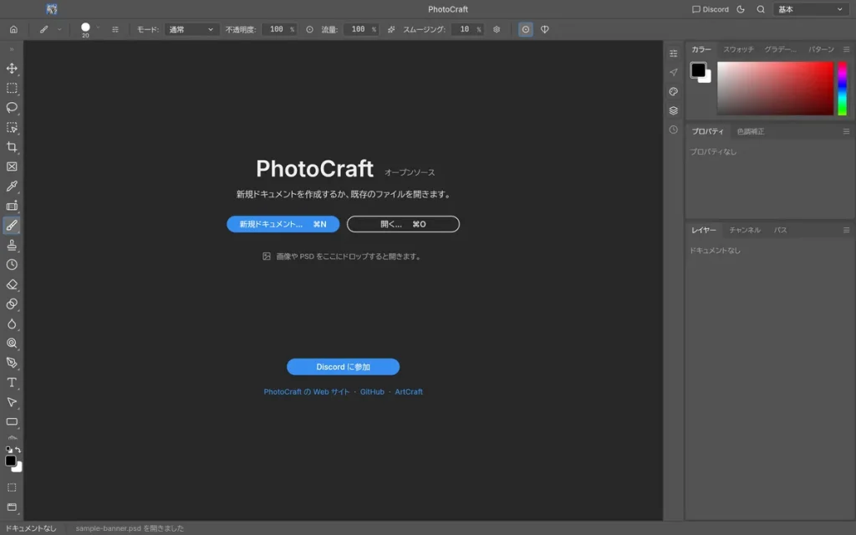This screenshot has width=856, height=535.
Task: Select the Brush tool in left toolbar
Action: pos(12,226)
